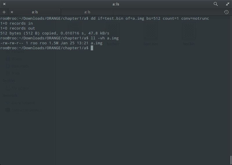Add a new tab with plus icon
Image resolution: width=232 pixels, height=165 pixels.
4,12
